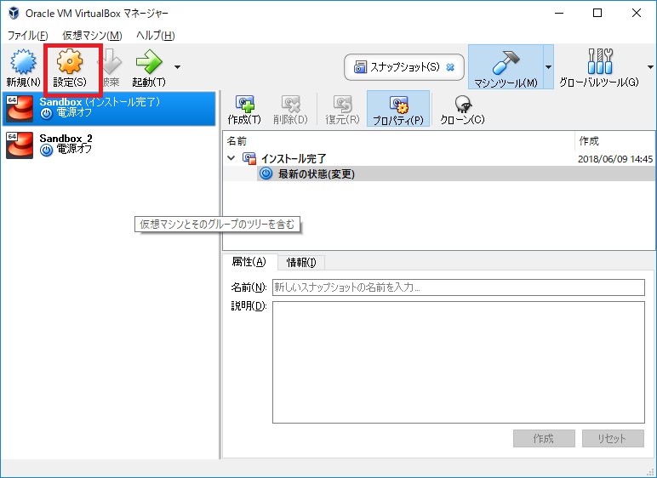Click the 名前 column header
The width and height of the screenshot is (657, 478).
[x=398, y=140]
